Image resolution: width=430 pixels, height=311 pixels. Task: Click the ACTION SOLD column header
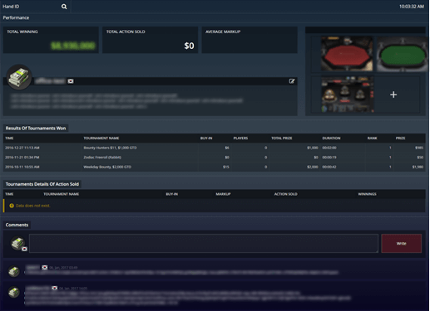pyautogui.click(x=286, y=194)
